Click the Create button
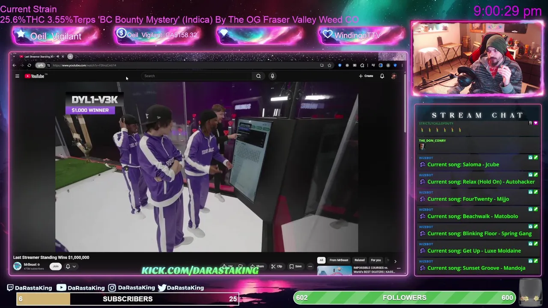Screen dimensions: 548x308 [366, 76]
